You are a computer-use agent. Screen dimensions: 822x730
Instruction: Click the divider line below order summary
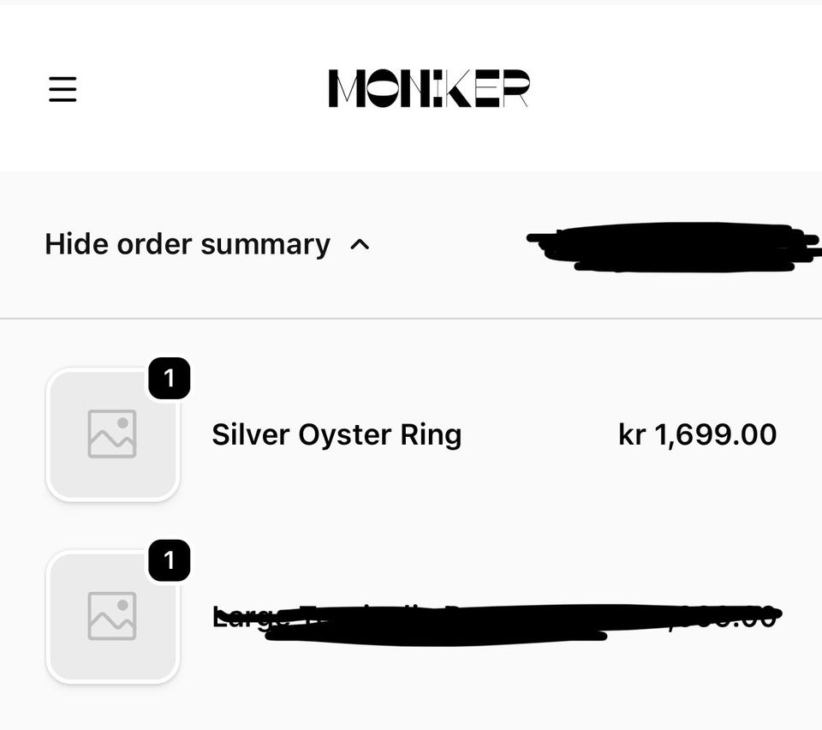tap(411, 319)
